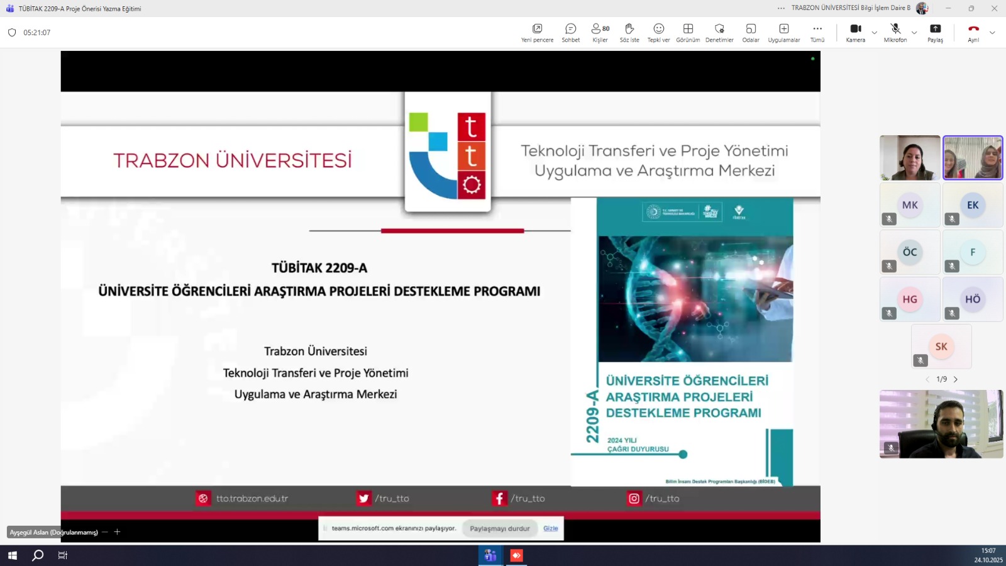Open Odalar breakout rooms
Viewport: 1006px width, 566px height.
pyautogui.click(x=751, y=33)
